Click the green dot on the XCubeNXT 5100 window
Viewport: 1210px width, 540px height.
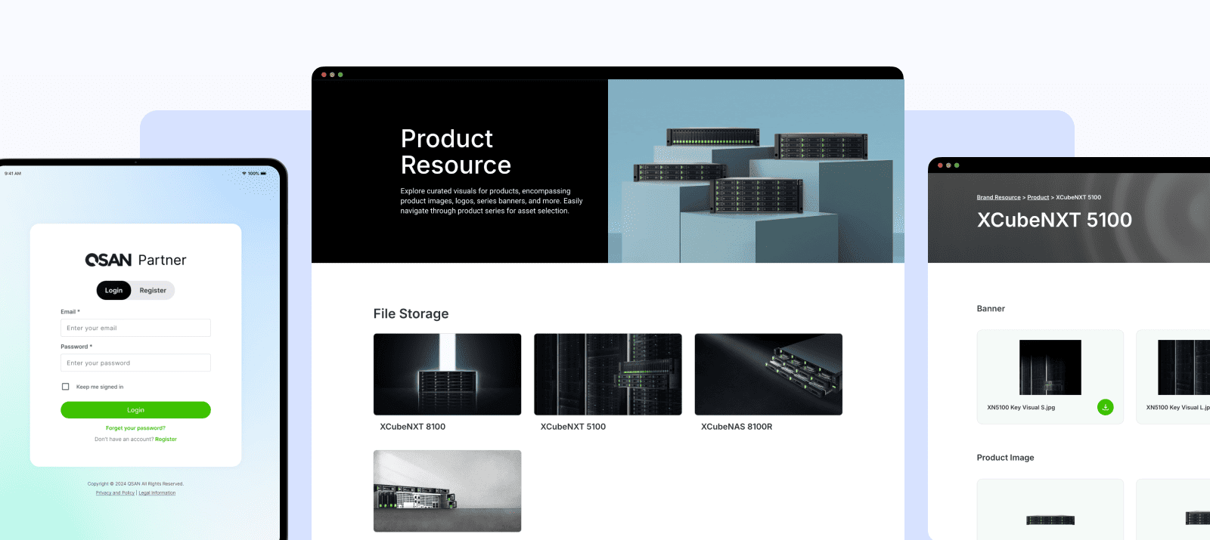[957, 165]
